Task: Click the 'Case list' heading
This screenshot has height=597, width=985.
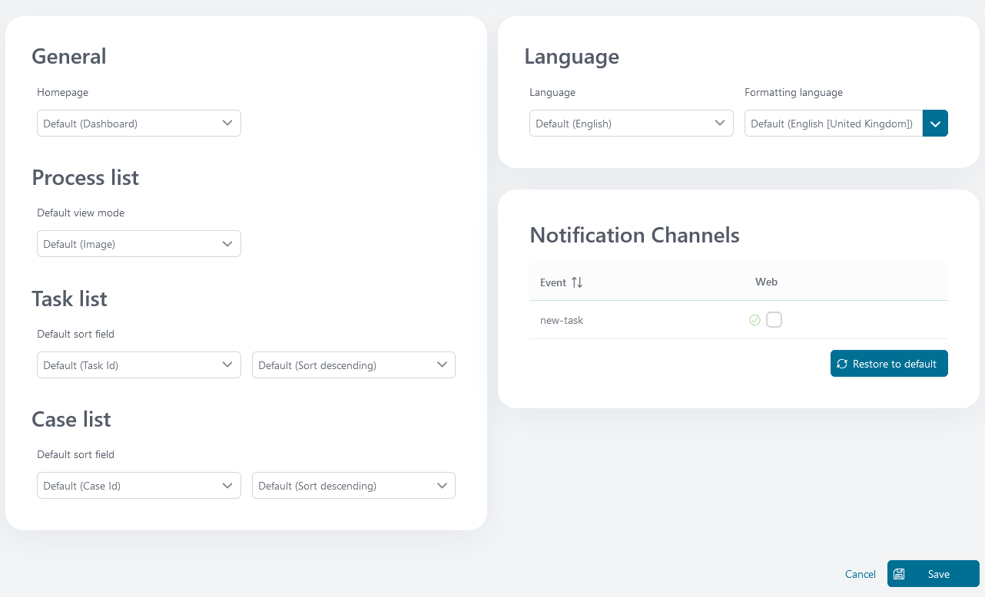Action: click(x=71, y=419)
